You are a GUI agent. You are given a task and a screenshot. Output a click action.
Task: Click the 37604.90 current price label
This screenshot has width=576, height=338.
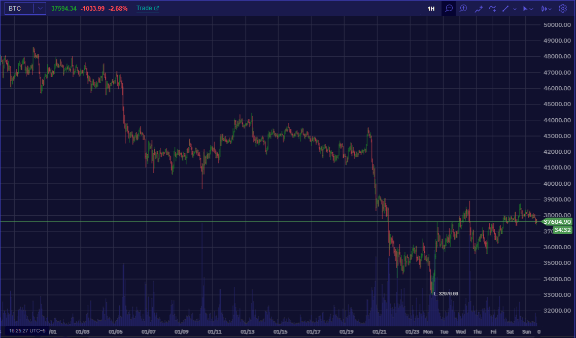click(557, 222)
